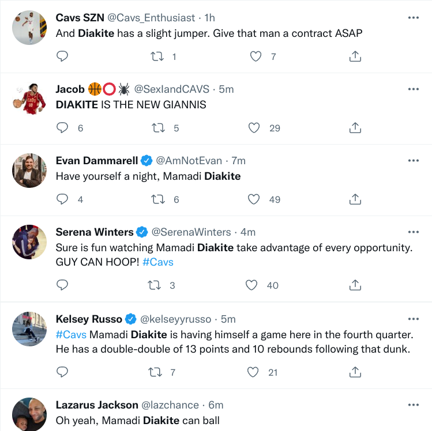Reply to Evan Dammarell's tweet

point(63,199)
